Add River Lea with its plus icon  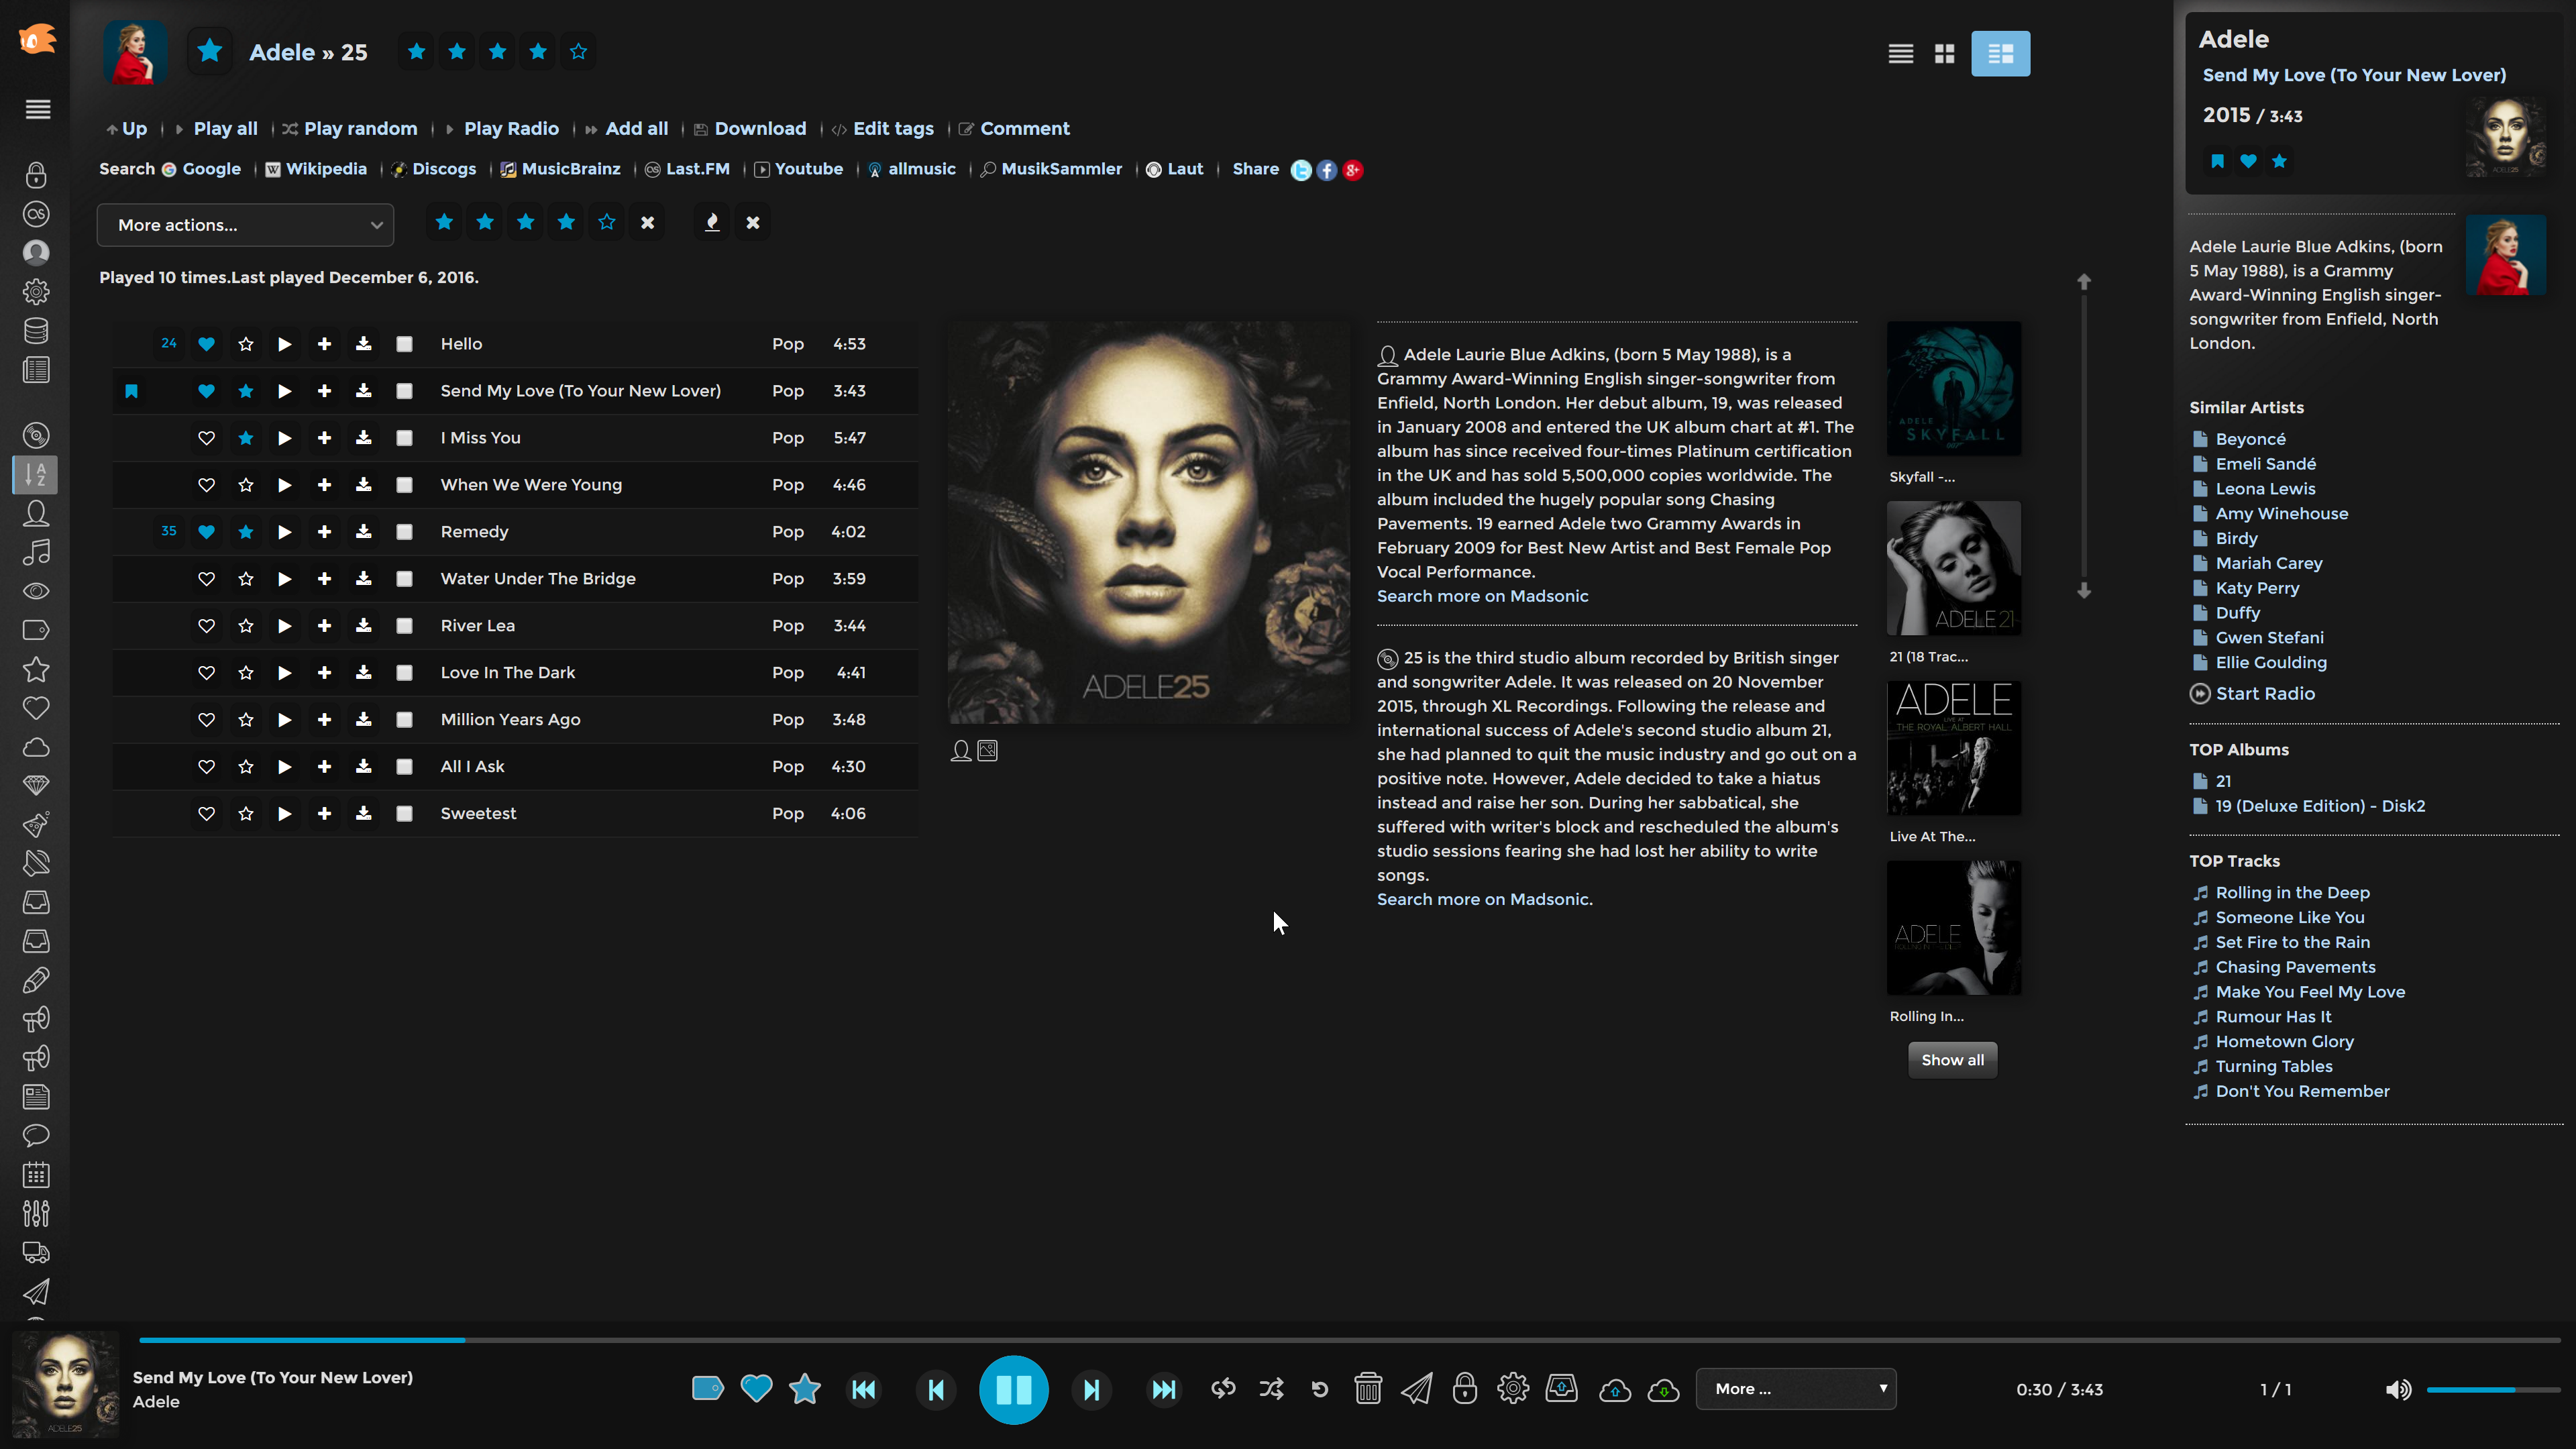coord(324,626)
